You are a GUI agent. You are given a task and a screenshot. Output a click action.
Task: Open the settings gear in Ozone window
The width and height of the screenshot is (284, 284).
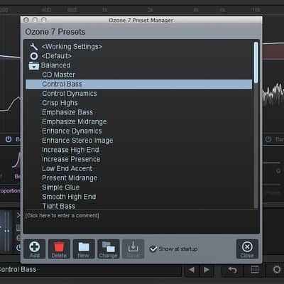pyautogui.click(x=276, y=270)
